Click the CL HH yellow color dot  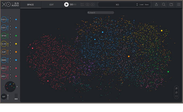16,44
